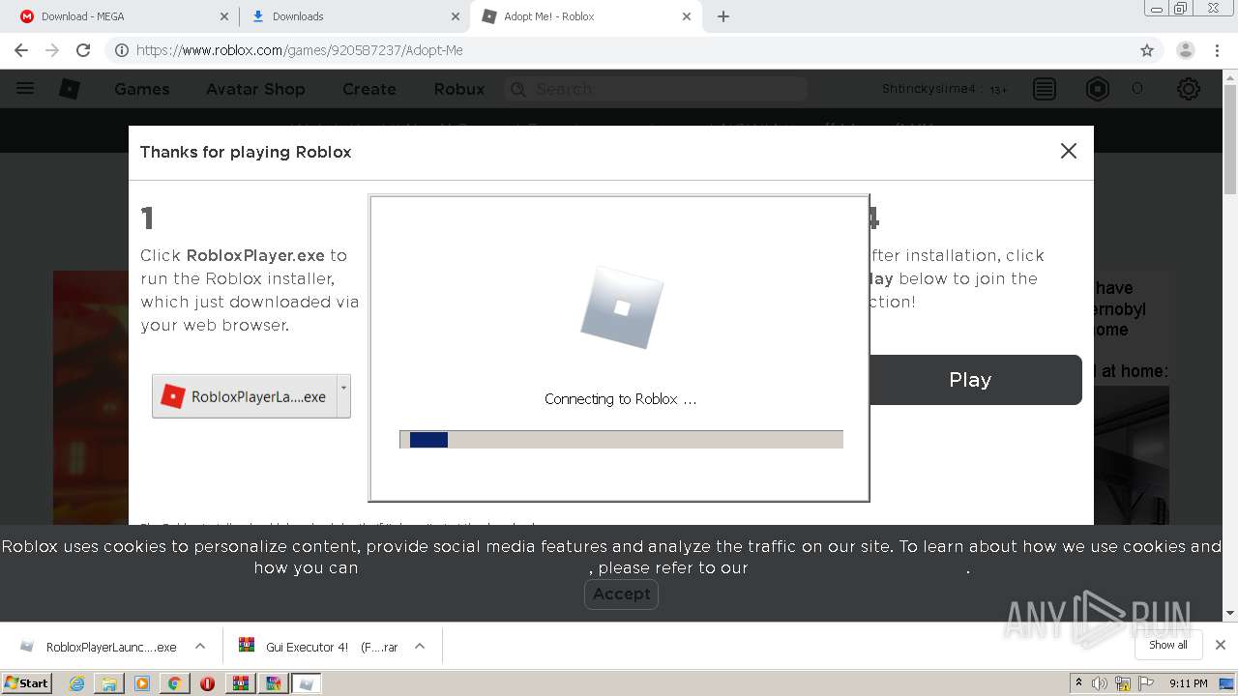
Task: Switch to the WinRAR taskbar window
Action: tap(241, 683)
